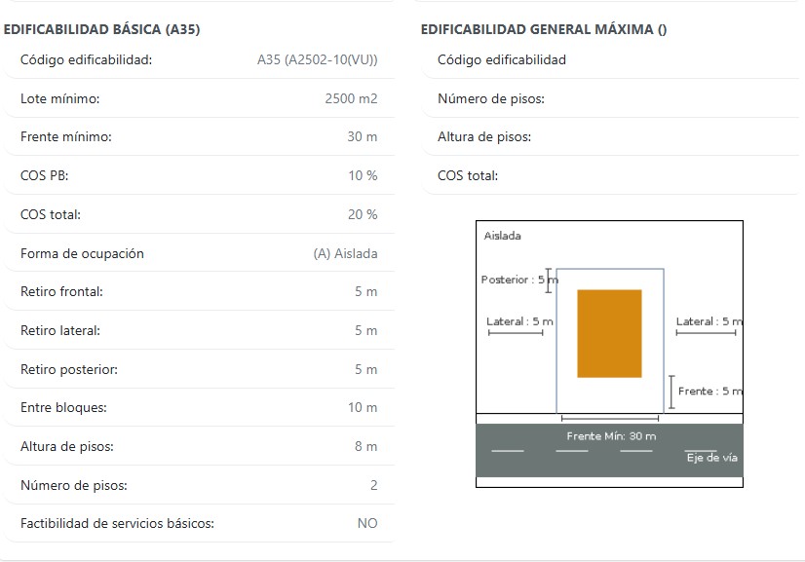Select the Retiro posterior row
This screenshot has width=805, height=562.
click(199, 369)
